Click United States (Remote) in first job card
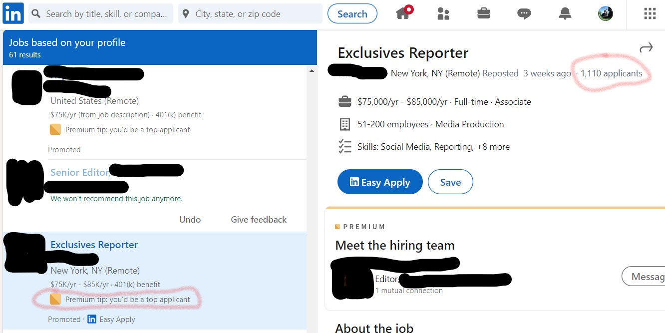665x333 pixels. click(x=95, y=101)
